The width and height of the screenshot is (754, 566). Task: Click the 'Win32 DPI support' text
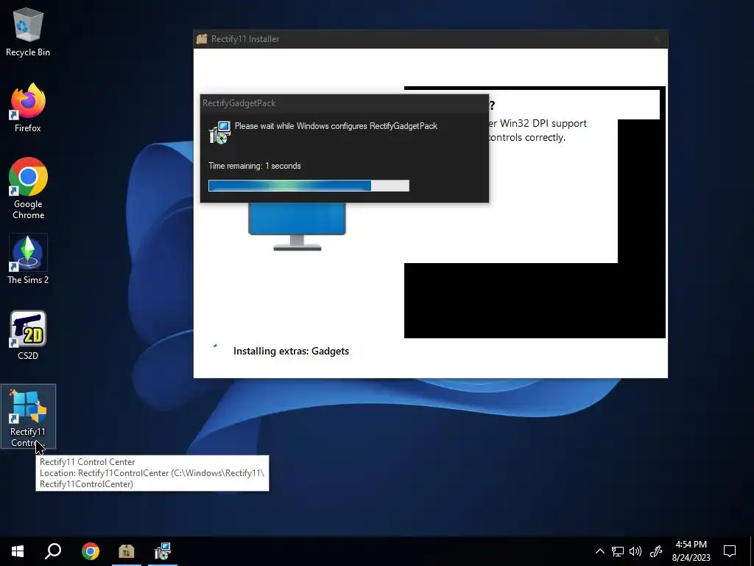click(543, 123)
